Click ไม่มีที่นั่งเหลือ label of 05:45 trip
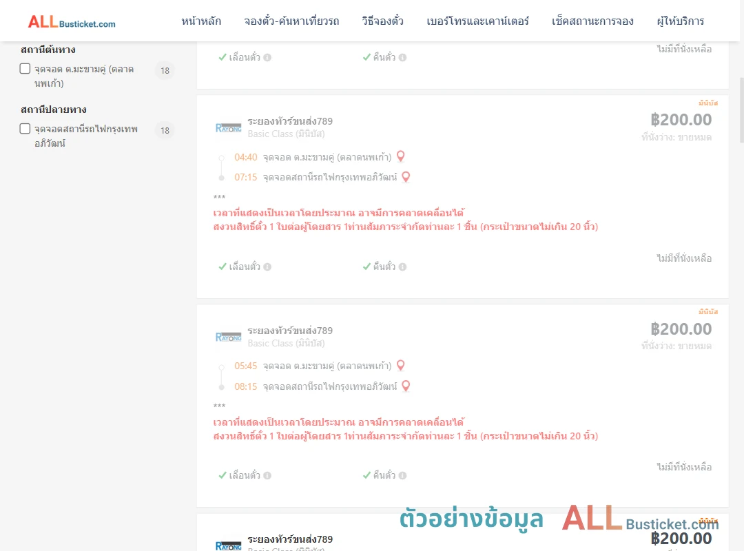 point(684,467)
